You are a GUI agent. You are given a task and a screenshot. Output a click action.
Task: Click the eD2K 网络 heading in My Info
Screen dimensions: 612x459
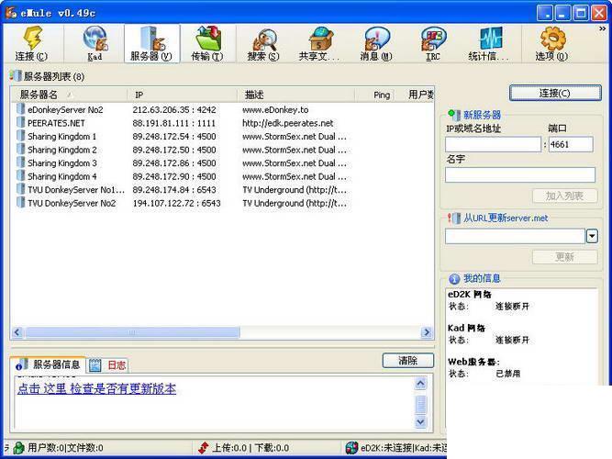(x=470, y=294)
